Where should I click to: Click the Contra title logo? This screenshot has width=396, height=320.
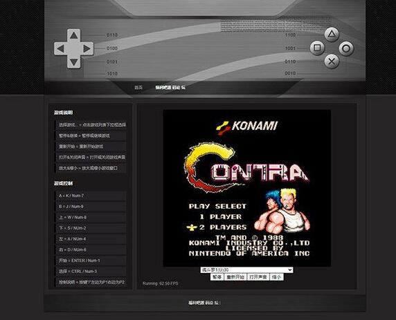click(246, 167)
